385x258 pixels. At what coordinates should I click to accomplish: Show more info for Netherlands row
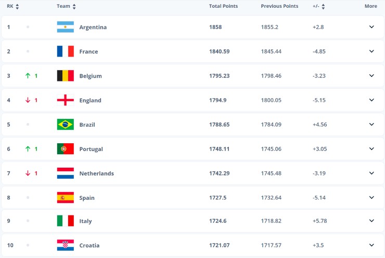click(x=371, y=173)
